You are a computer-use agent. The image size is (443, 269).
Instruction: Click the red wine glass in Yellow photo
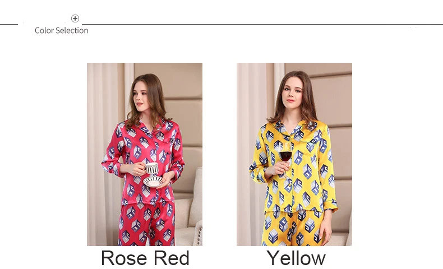(285, 160)
